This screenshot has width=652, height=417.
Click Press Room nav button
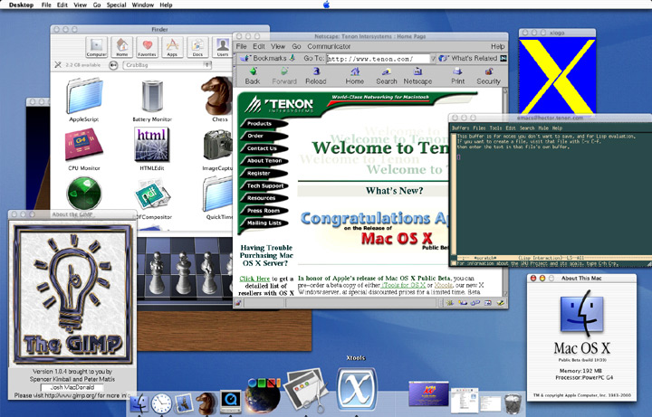(263, 211)
